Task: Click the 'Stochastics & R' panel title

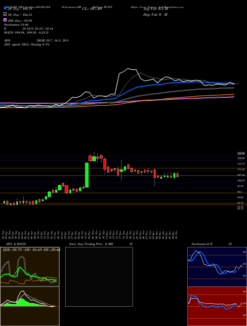Action: [202, 244]
